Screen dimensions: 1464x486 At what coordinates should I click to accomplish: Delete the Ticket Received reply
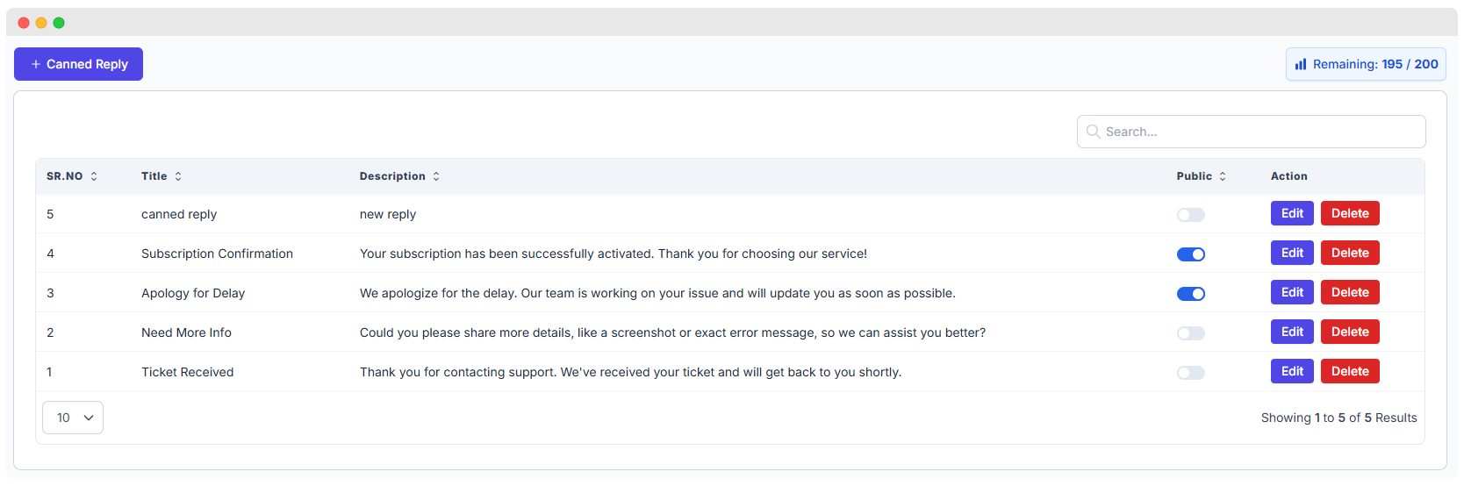pyautogui.click(x=1350, y=371)
